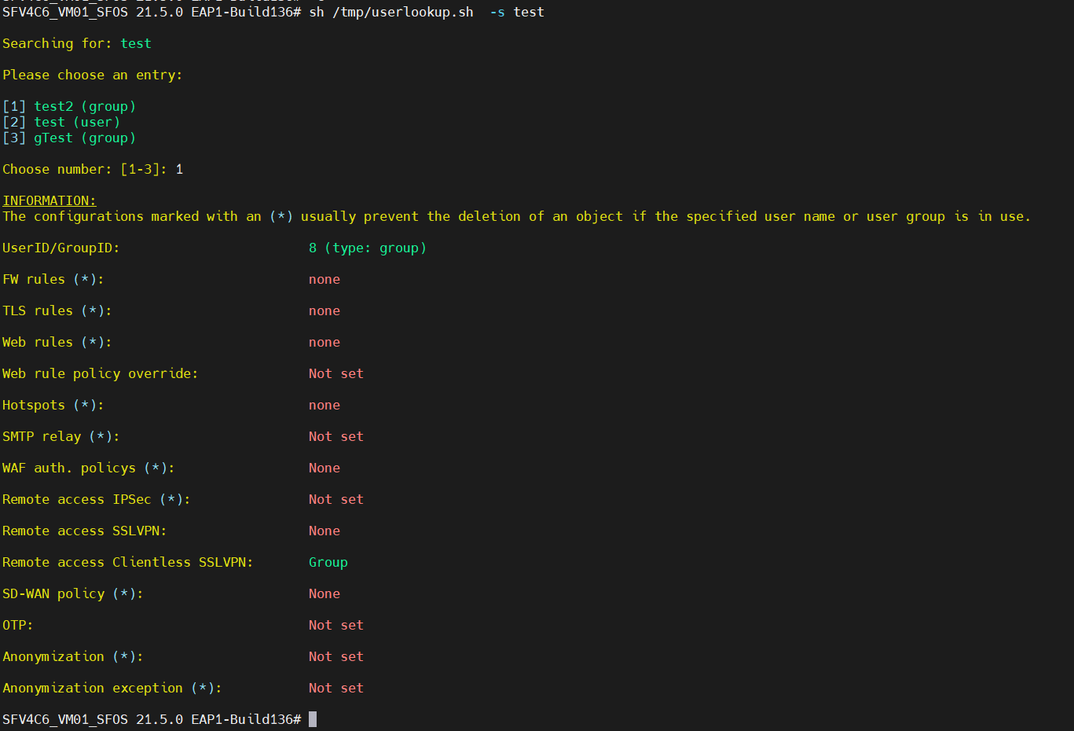The height and width of the screenshot is (731, 1074).
Task: Click the 'Remote access Clientless SSLVPN:' label
Action: [x=128, y=562]
